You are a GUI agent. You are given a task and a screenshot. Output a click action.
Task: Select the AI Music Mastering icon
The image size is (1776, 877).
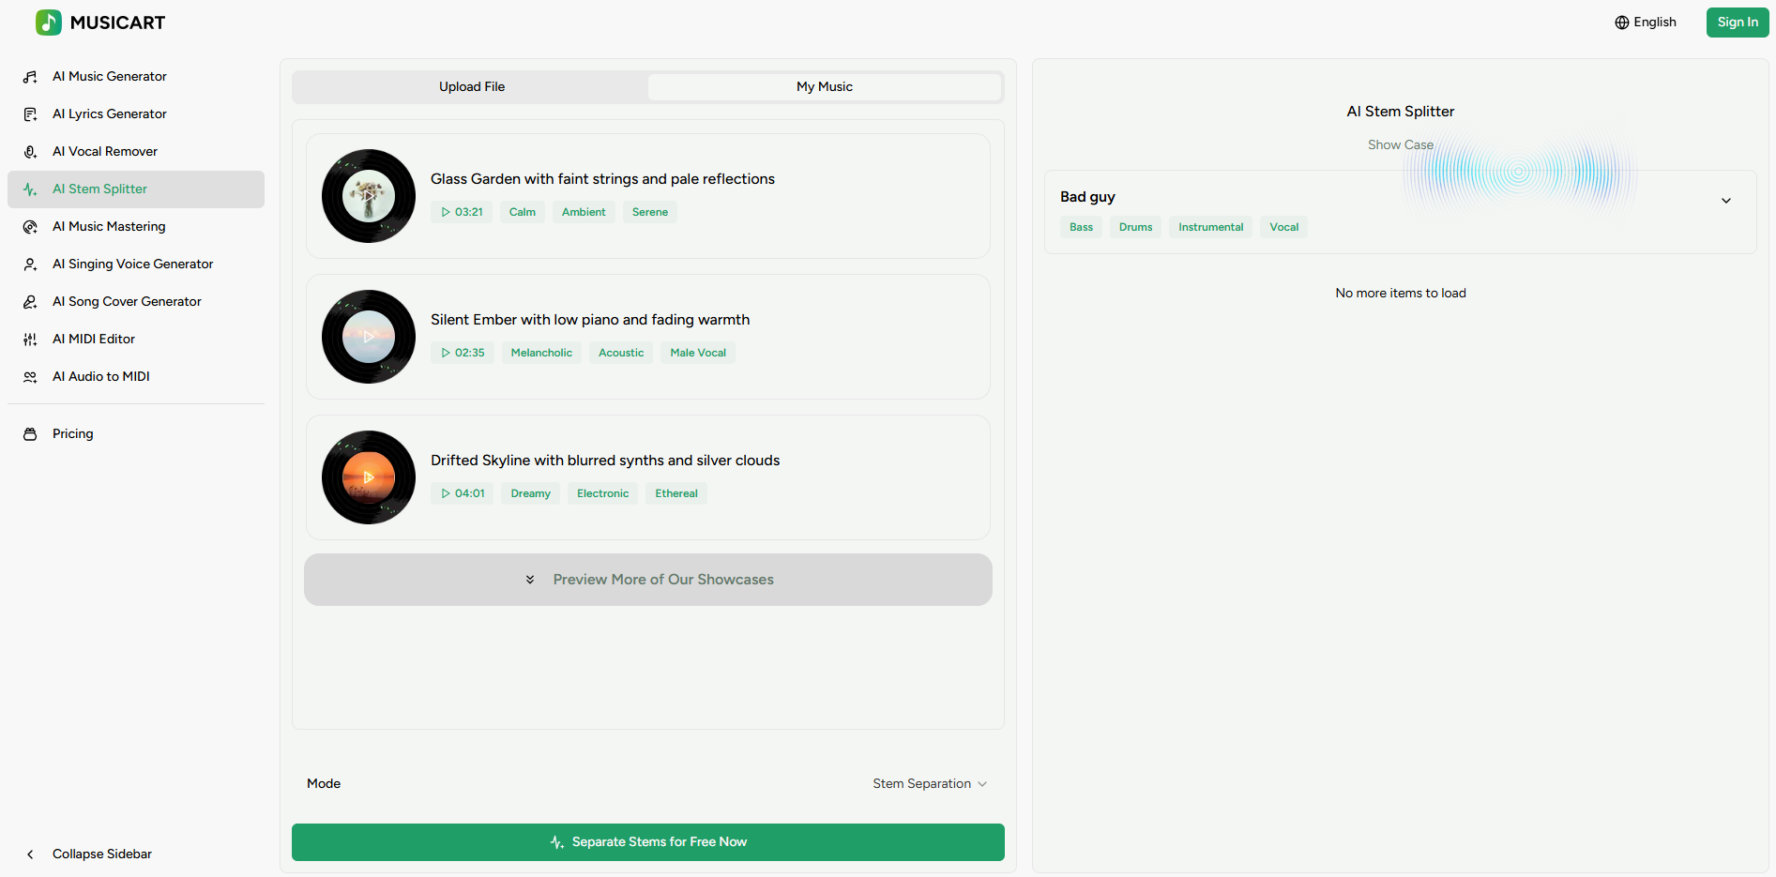pos(30,226)
